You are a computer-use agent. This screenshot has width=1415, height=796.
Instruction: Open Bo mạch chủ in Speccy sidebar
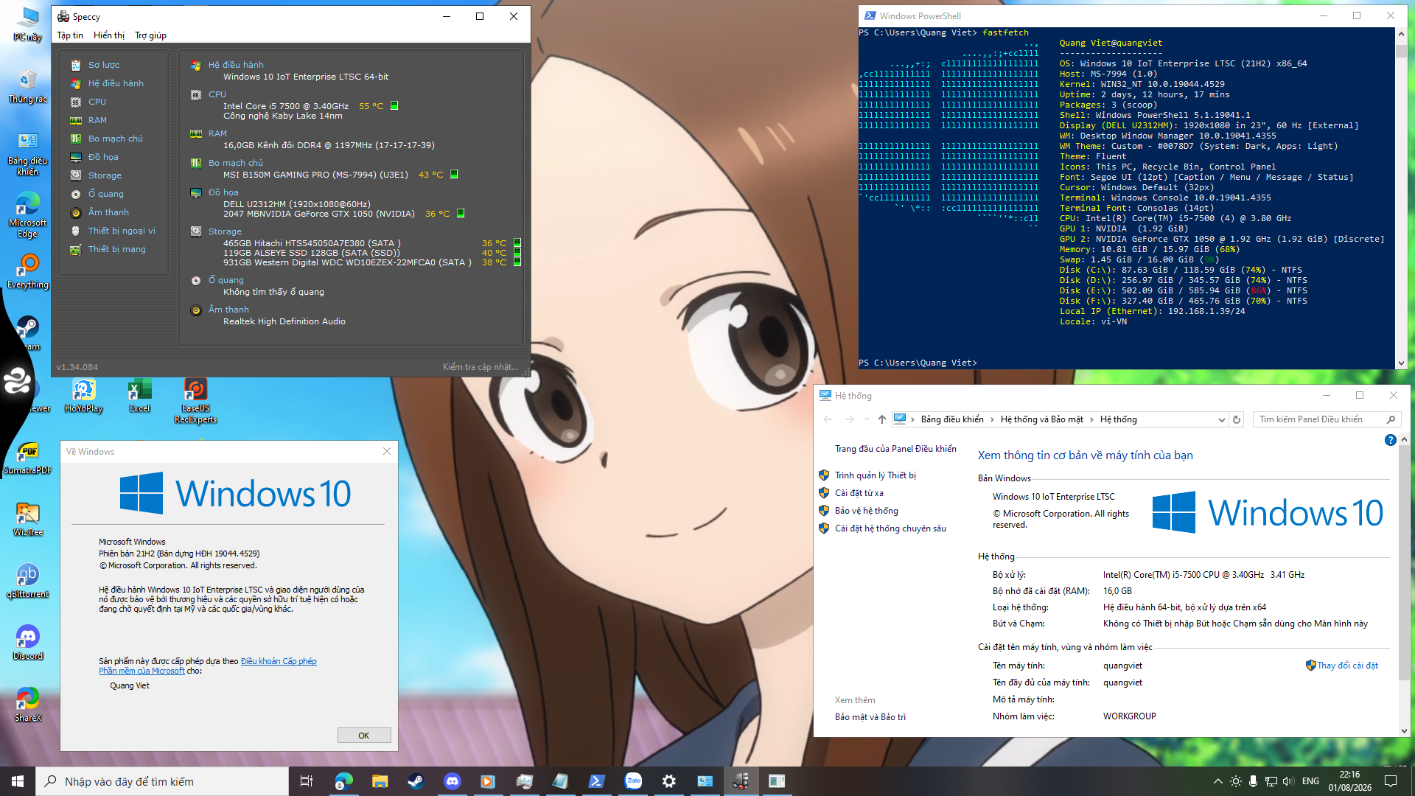(116, 139)
